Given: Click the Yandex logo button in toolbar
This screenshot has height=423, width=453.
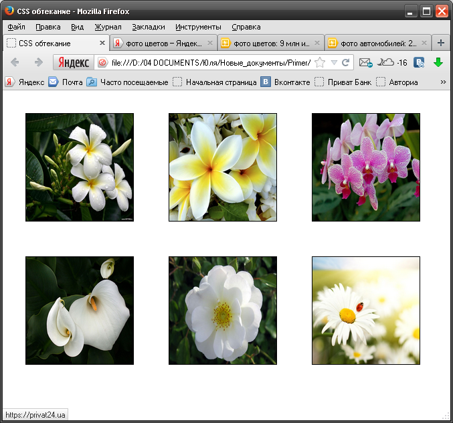Looking at the screenshot, I should click(x=73, y=62).
